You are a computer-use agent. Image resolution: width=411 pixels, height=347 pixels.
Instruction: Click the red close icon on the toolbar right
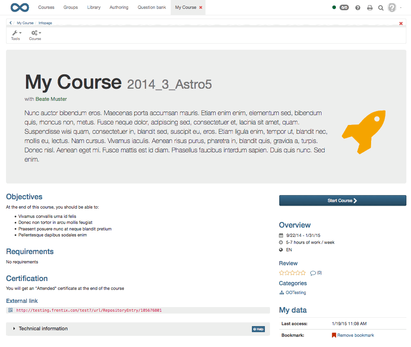[x=401, y=23]
